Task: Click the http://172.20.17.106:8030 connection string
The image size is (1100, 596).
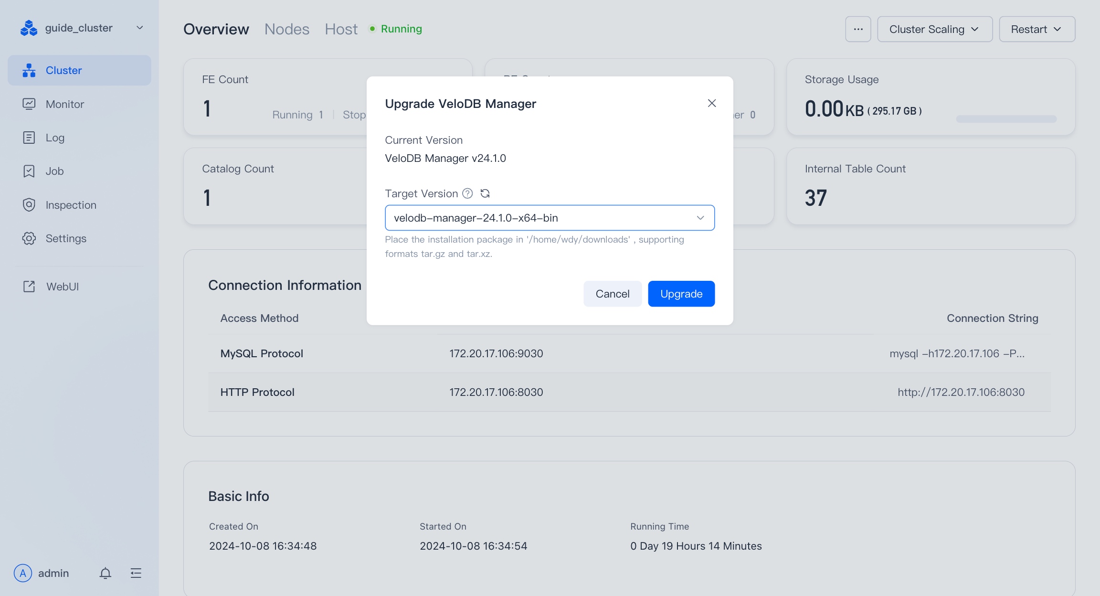Action: click(x=961, y=392)
